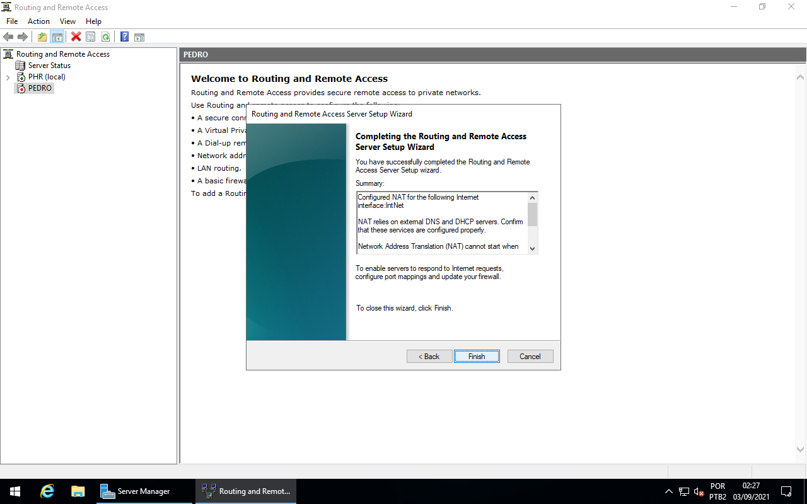Toggle the Show/Hide Console Tree icon

pyautogui.click(x=57, y=37)
